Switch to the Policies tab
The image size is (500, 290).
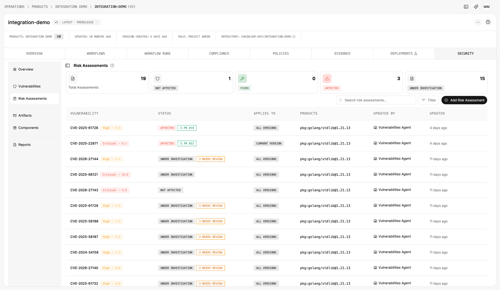(281, 54)
